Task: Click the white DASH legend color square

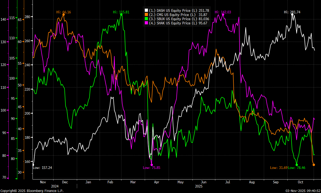Action: pyautogui.click(x=146, y=10)
